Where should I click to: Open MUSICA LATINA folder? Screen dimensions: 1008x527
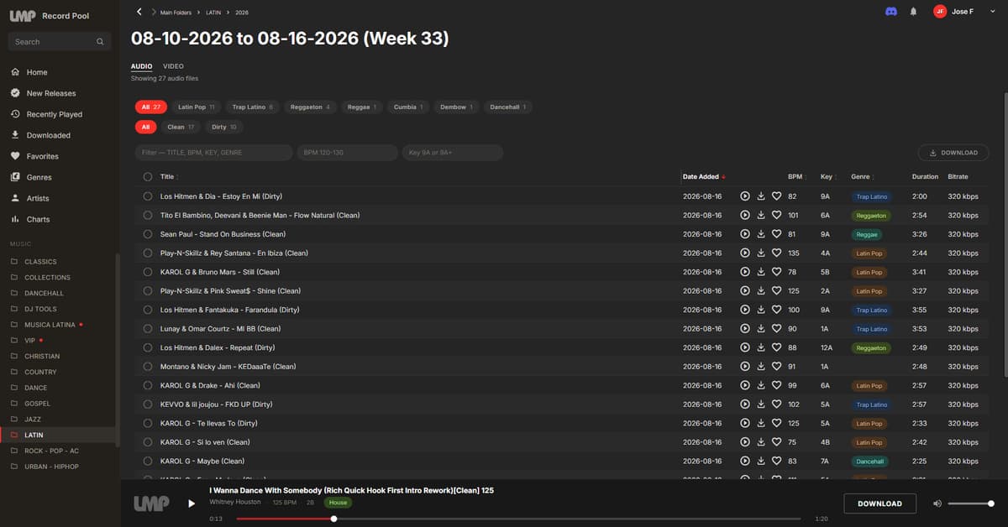pos(50,325)
